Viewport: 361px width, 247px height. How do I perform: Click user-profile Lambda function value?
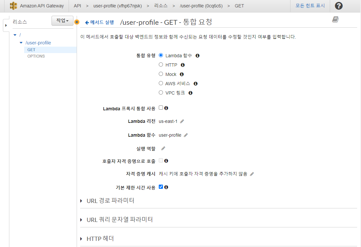click(x=170, y=135)
